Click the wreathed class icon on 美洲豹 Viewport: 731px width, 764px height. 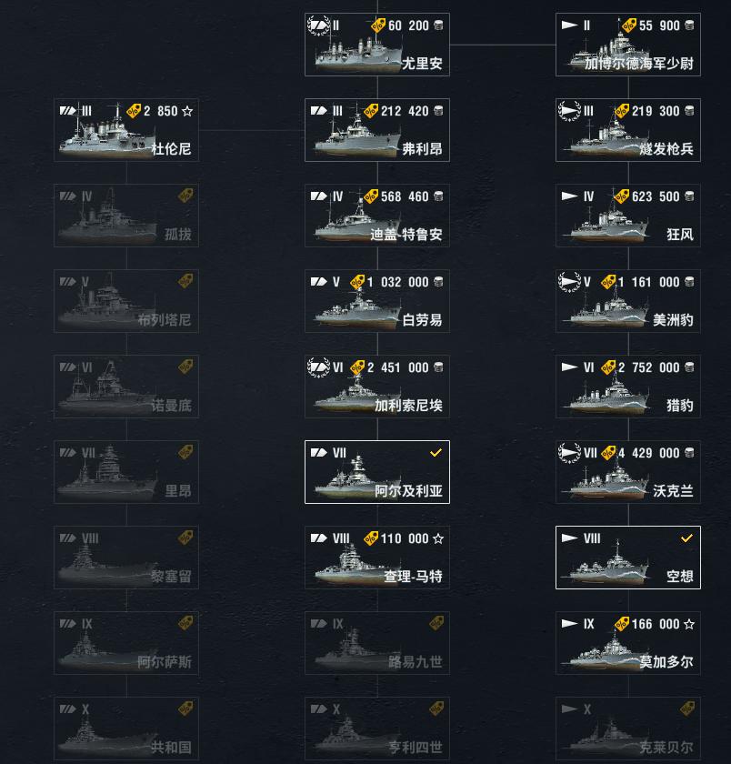(570, 282)
